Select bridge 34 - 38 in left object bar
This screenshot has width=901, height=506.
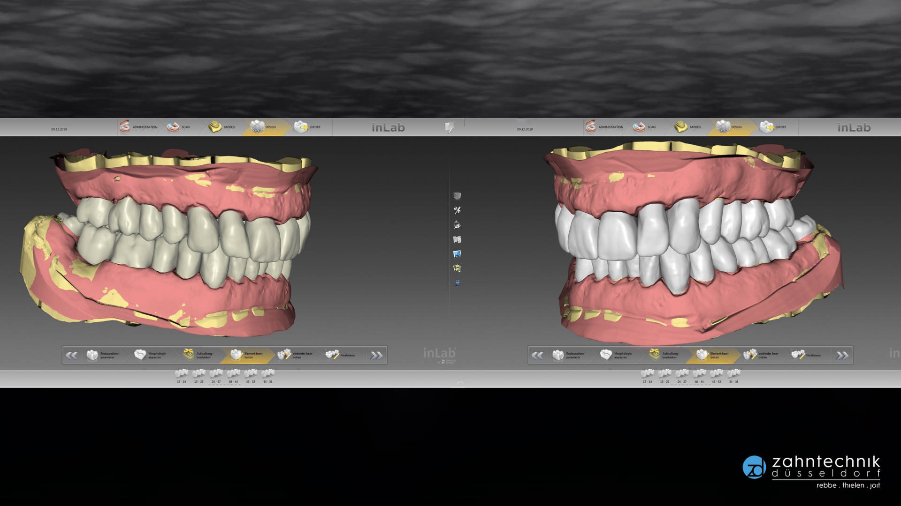point(267,376)
